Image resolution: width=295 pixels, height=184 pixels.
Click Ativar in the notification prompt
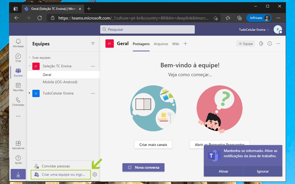tap(223, 171)
